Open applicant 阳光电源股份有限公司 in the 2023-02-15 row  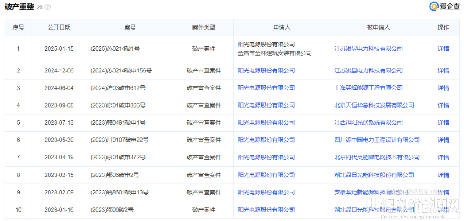(x=266, y=175)
